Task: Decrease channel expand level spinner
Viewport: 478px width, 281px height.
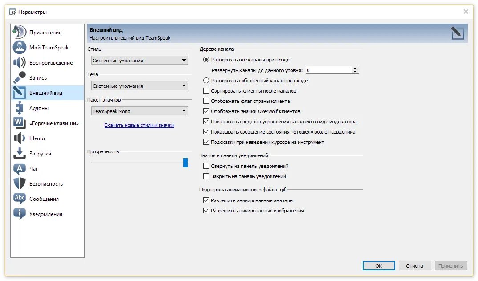Action: [355, 72]
